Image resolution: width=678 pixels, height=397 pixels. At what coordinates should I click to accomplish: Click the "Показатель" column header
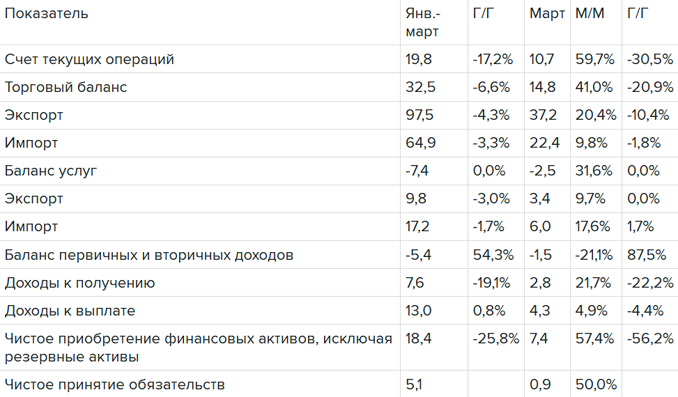(47, 14)
